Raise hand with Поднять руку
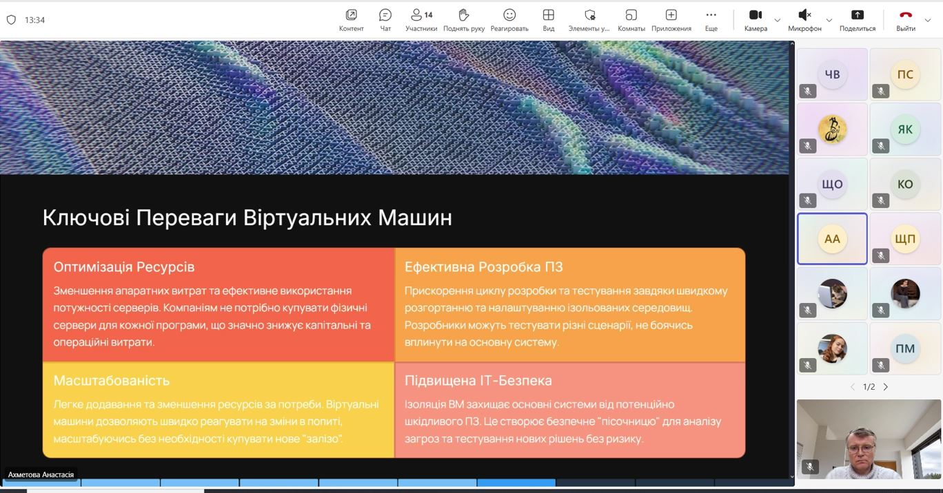This screenshot has height=493, width=943. pyautogui.click(x=464, y=19)
